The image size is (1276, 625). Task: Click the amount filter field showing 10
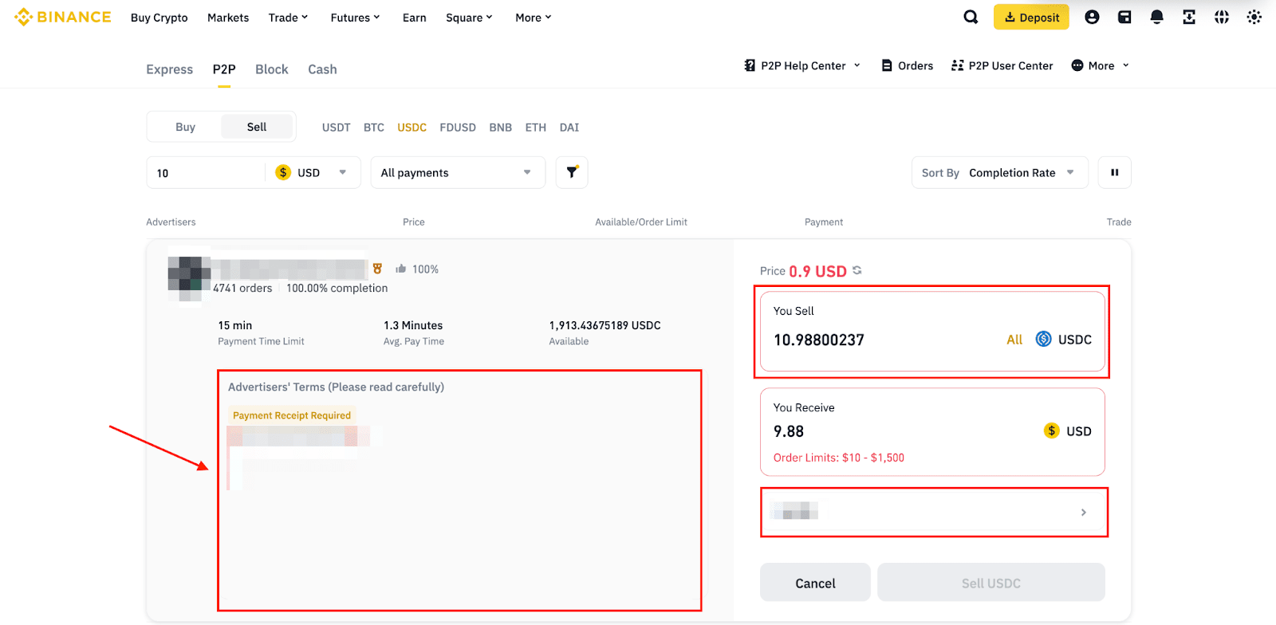click(206, 172)
